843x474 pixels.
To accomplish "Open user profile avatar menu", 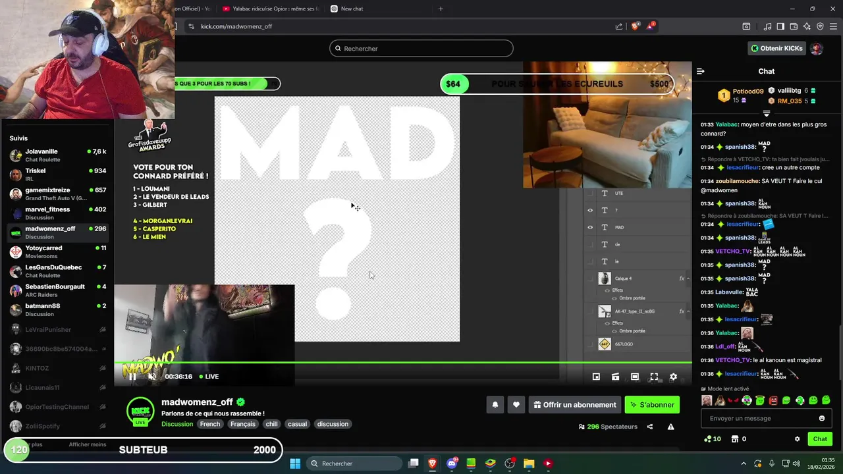I will coord(816,48).
